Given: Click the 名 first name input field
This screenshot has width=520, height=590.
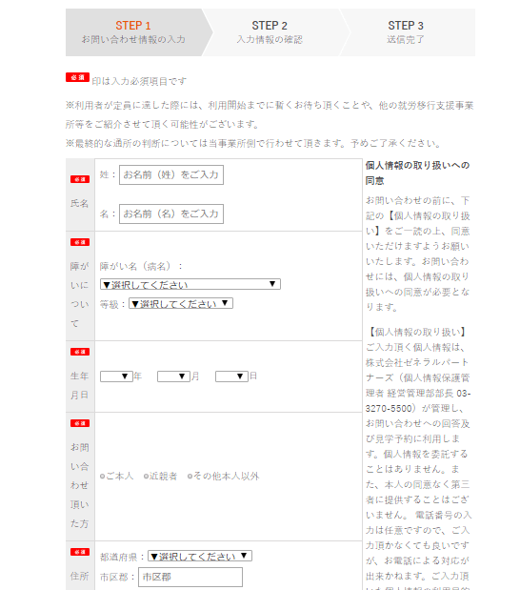Looking at the screenshot, I should click(x=171, y=214).
